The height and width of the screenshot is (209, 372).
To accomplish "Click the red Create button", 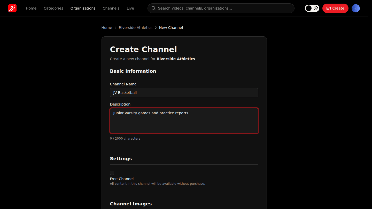I will (x=335, y=8).
